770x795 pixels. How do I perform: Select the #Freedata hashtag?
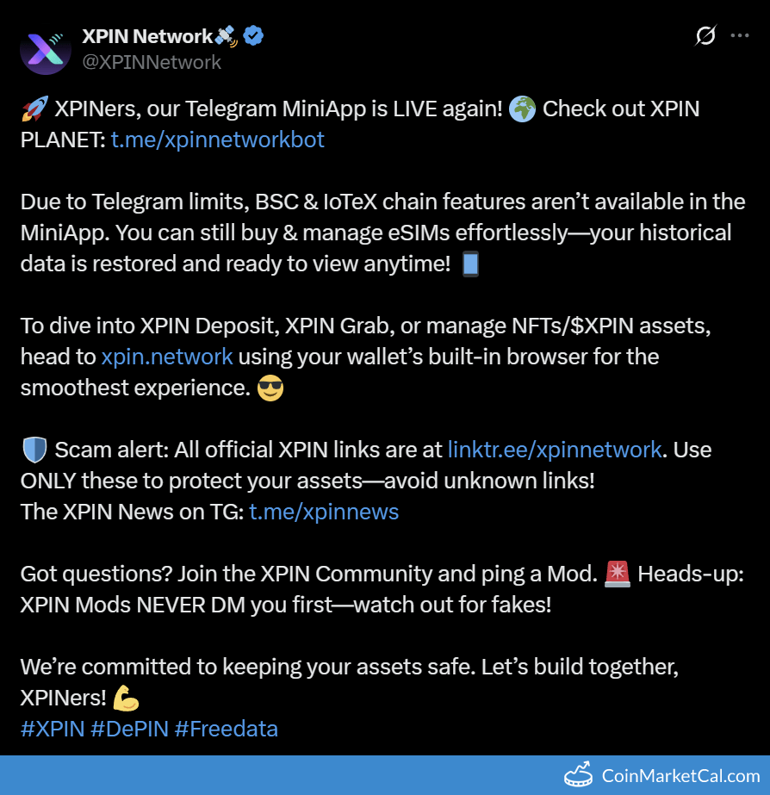click(x=226, y=729)
